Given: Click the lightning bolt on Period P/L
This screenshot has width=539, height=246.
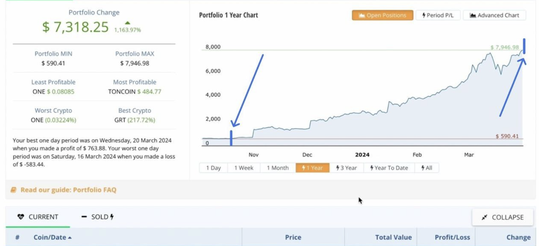Looking at the screenshot, I should tap(424, 15).
